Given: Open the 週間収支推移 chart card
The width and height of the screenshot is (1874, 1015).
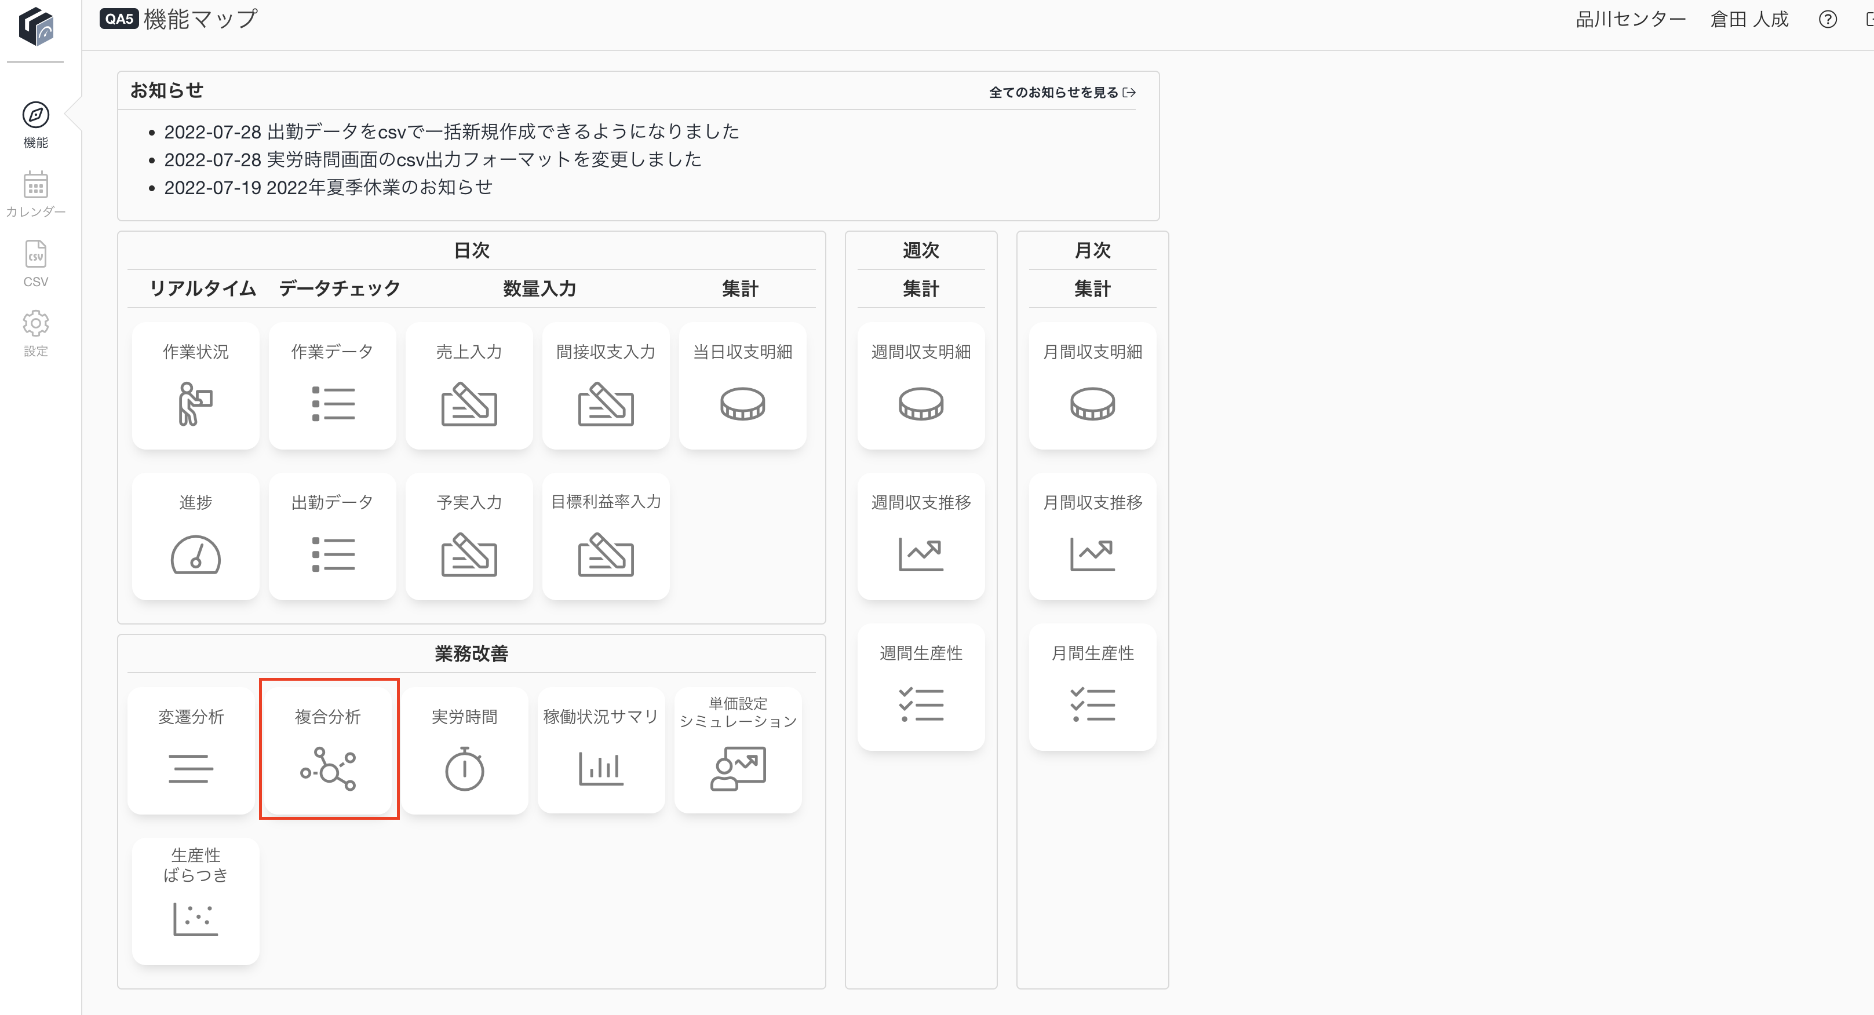Looking at the screenshot, I should [921, 536].
